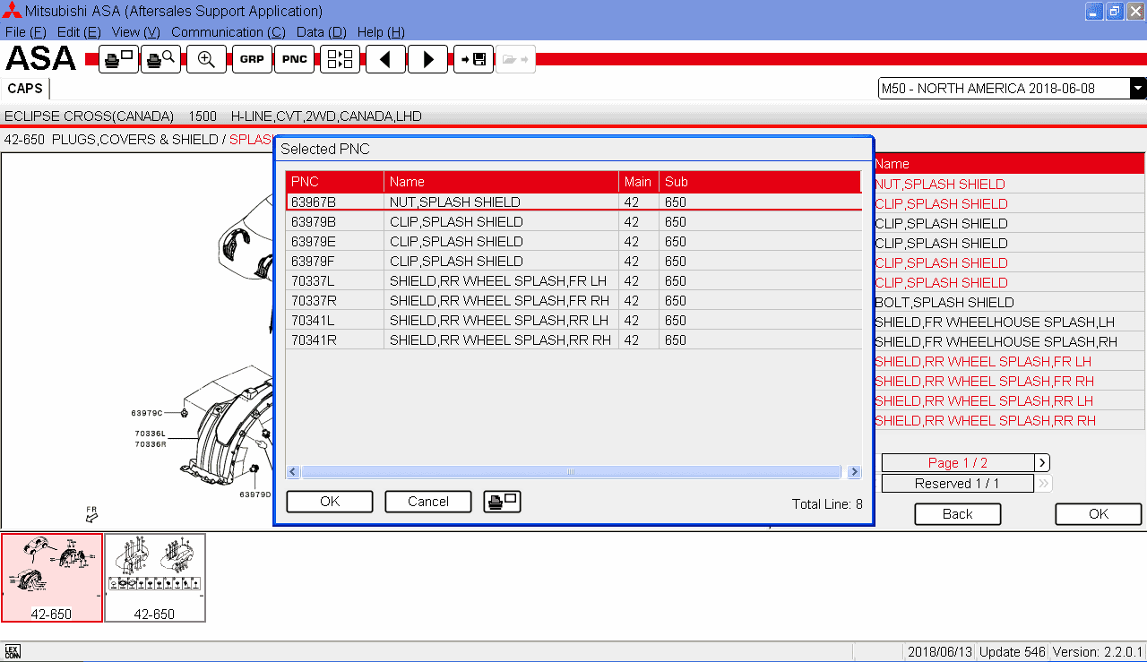Go to next page arrow beside Page 1 / 2

point(1042,463)
